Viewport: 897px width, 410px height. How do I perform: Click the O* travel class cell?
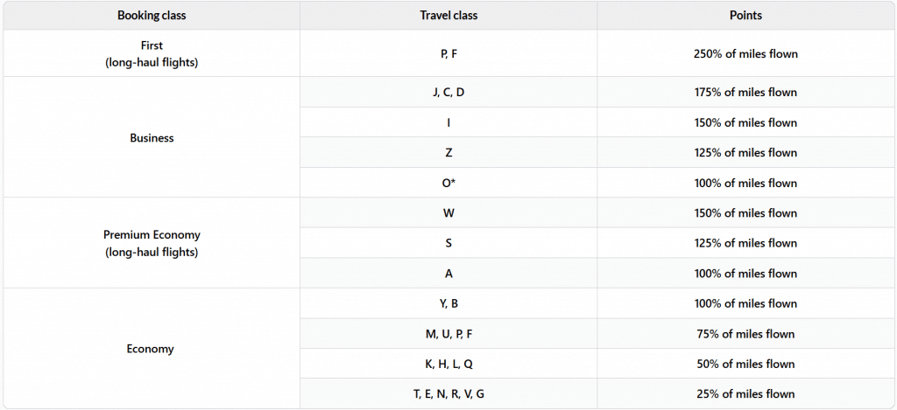(448, 183)
